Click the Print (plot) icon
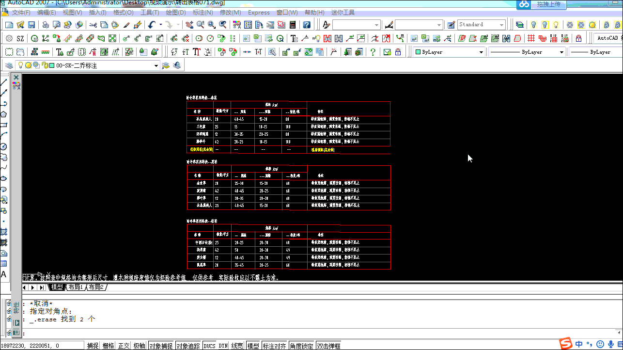This screenshot has height=350, width=623. click(x=45, y=25)
